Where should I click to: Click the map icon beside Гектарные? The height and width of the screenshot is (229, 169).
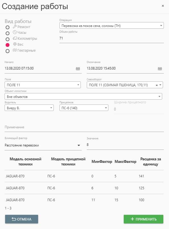click(x=15, y=50)
